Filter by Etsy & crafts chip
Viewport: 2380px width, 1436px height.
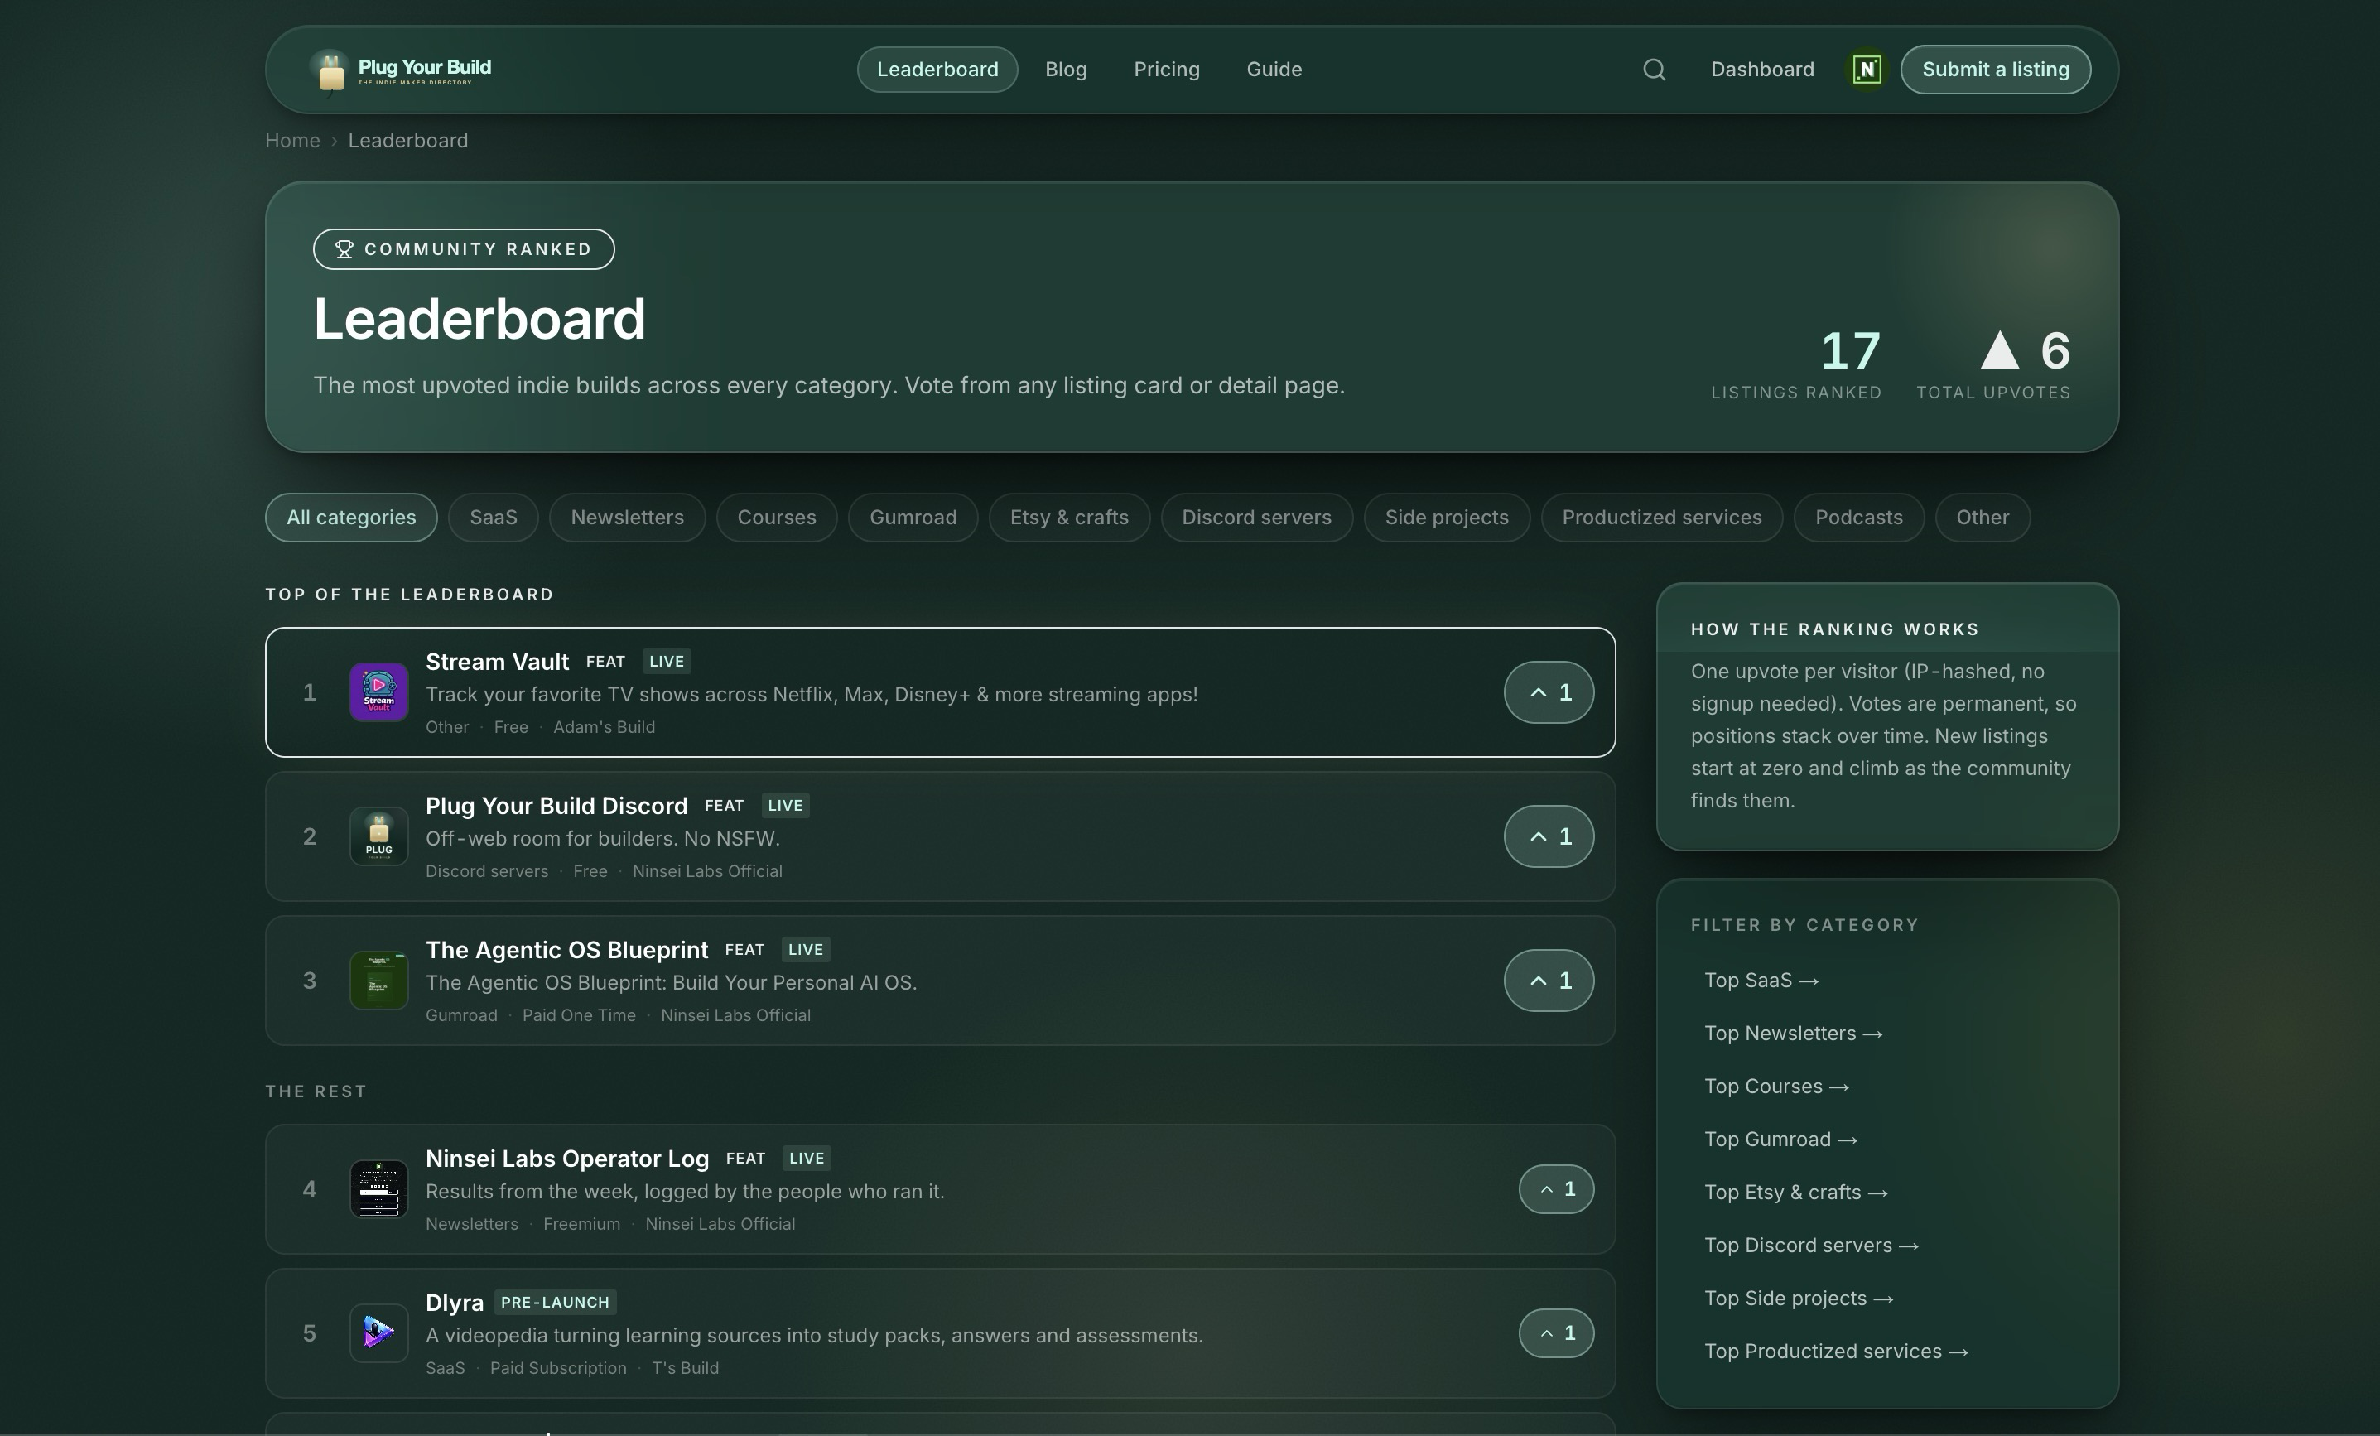1069,518
